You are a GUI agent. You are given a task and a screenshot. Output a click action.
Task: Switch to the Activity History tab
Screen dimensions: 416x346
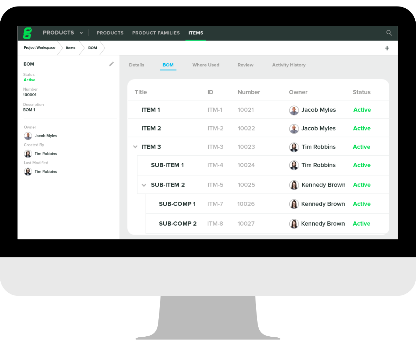point(289,65)
